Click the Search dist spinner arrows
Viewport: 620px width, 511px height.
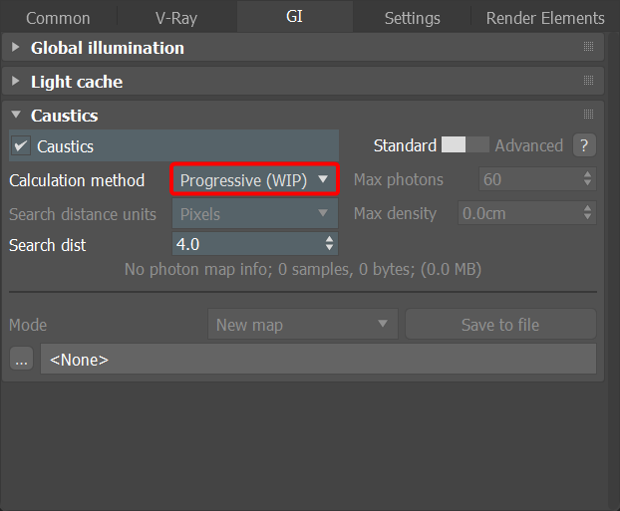tap(330, 244)
